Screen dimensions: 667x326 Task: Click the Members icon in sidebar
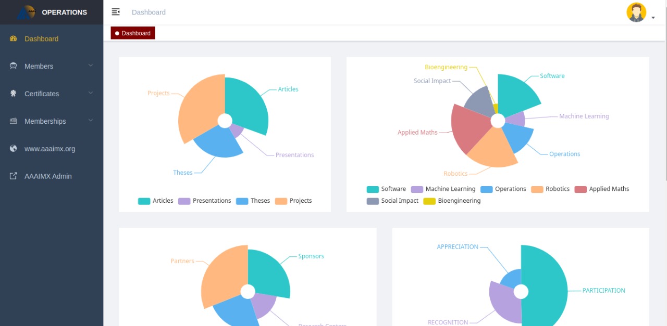click(x=14, y=66)
